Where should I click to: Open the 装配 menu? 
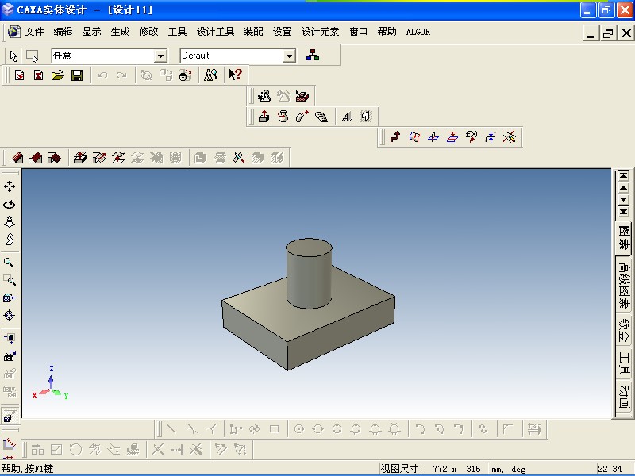tap(253, 32)
